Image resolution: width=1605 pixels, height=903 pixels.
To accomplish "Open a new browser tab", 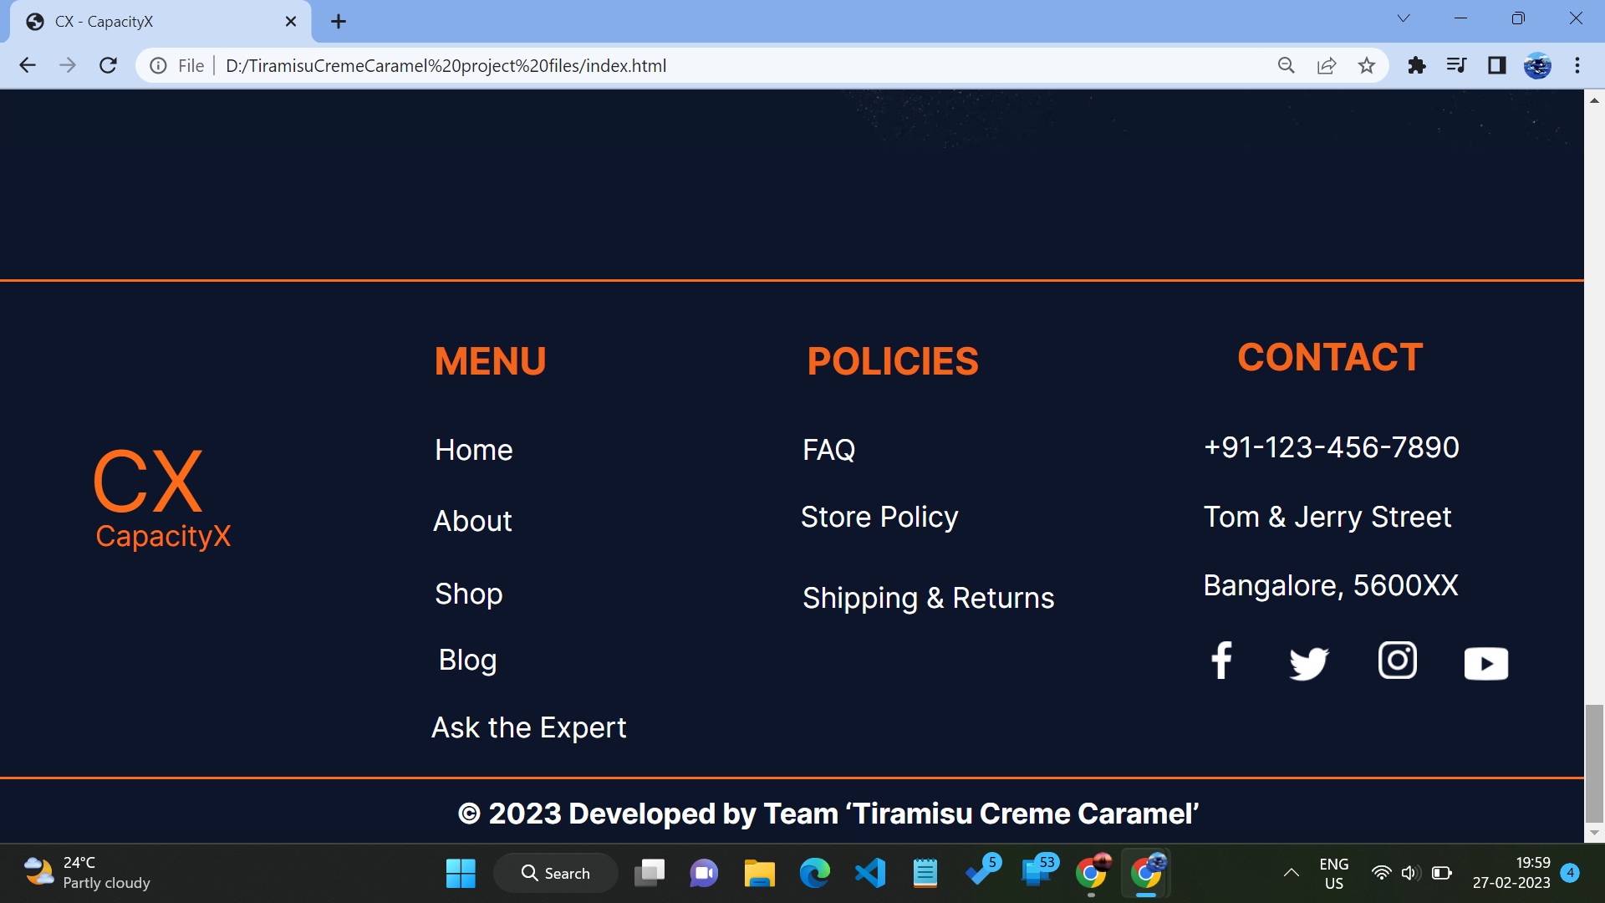I will coord(338,22).
